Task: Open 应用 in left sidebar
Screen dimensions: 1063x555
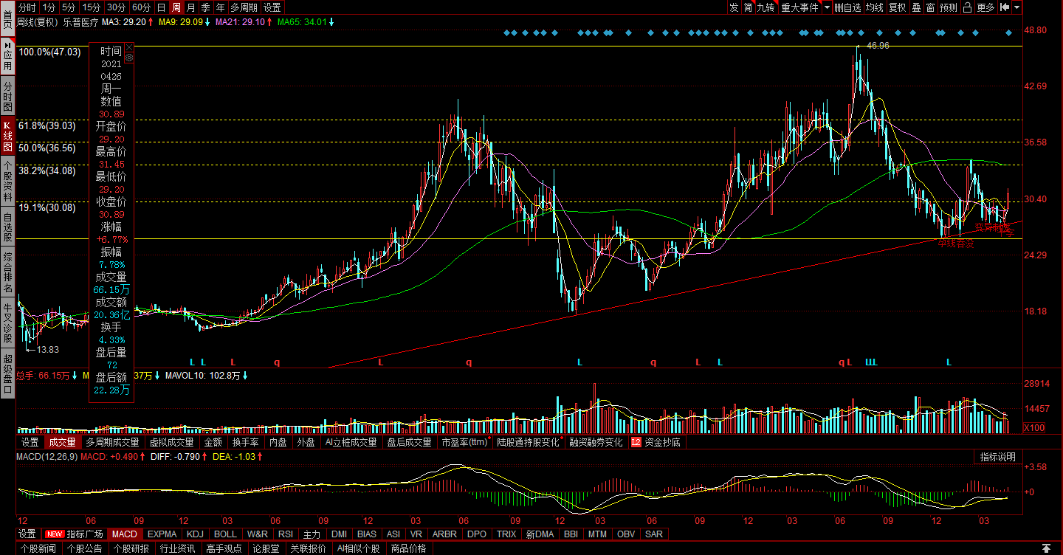Action: (x=7, y=55)
